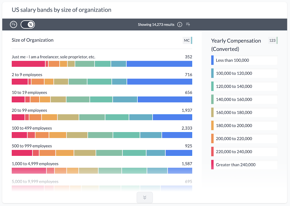This screenshot has width=290, height=206.
Task: Select the pink segment in "2 to 9 employees" bar
Action: (20, 82)
